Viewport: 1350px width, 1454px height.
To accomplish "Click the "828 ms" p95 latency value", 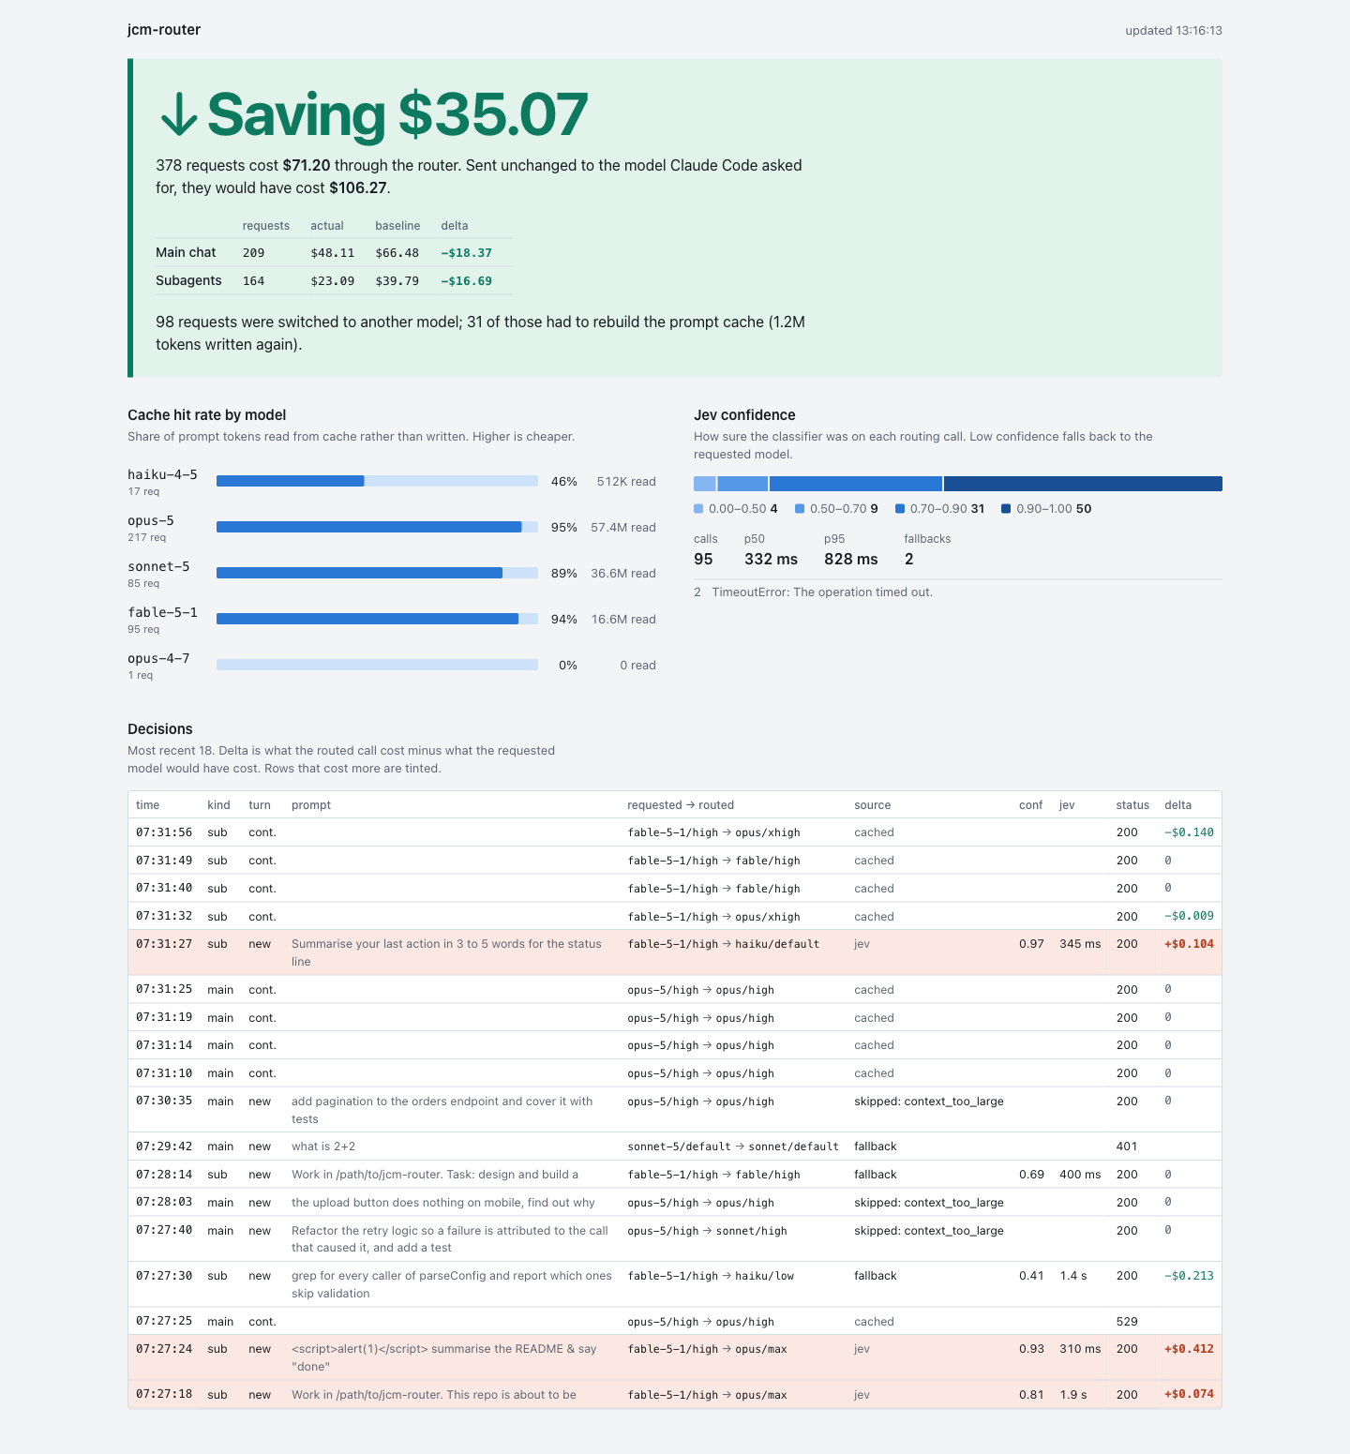I will coord(851,560).
